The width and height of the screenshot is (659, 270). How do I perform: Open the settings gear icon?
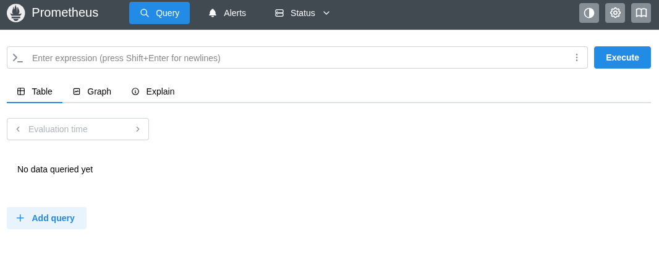click(615, 13)
